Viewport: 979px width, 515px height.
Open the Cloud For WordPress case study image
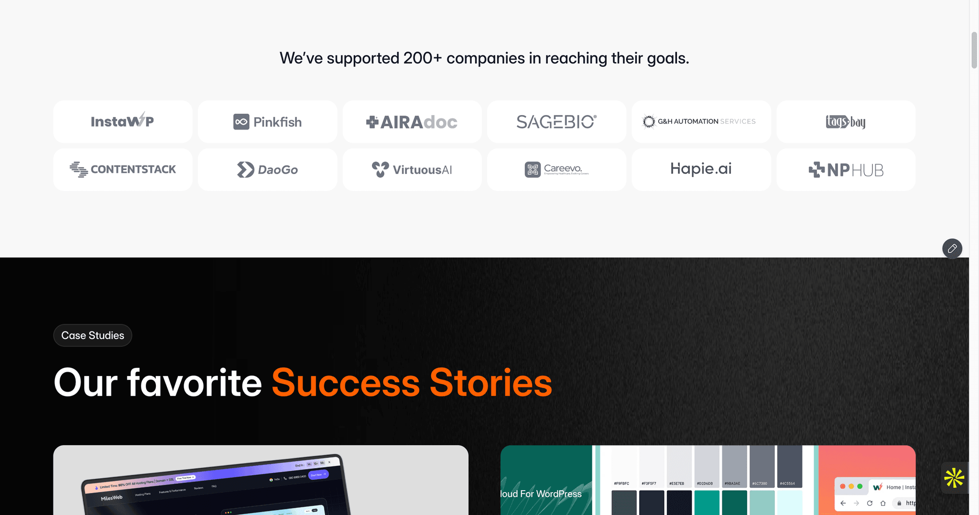(708, 480)
